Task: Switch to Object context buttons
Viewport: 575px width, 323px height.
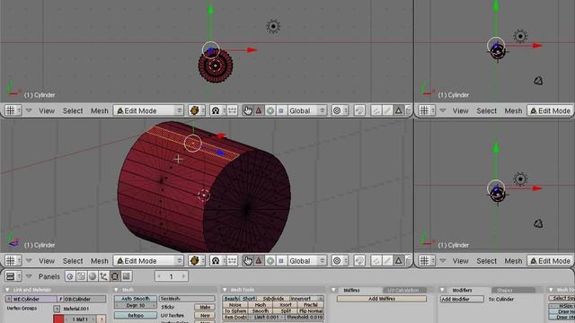Action: point(103,276)
